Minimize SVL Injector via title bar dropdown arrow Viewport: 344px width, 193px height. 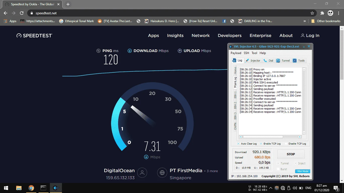click(x=304, y=46)
